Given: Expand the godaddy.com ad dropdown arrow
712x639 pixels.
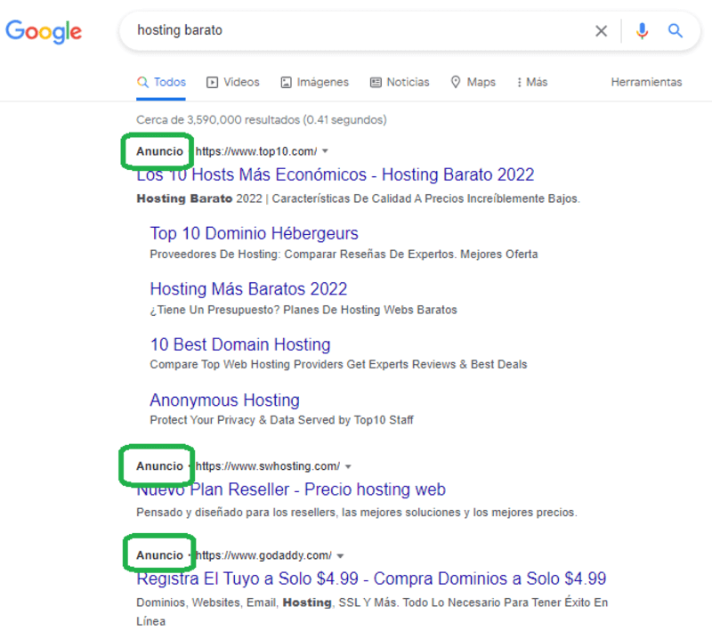Looking at the screenshot, I should pyautogui.click(x=341, y=555).
